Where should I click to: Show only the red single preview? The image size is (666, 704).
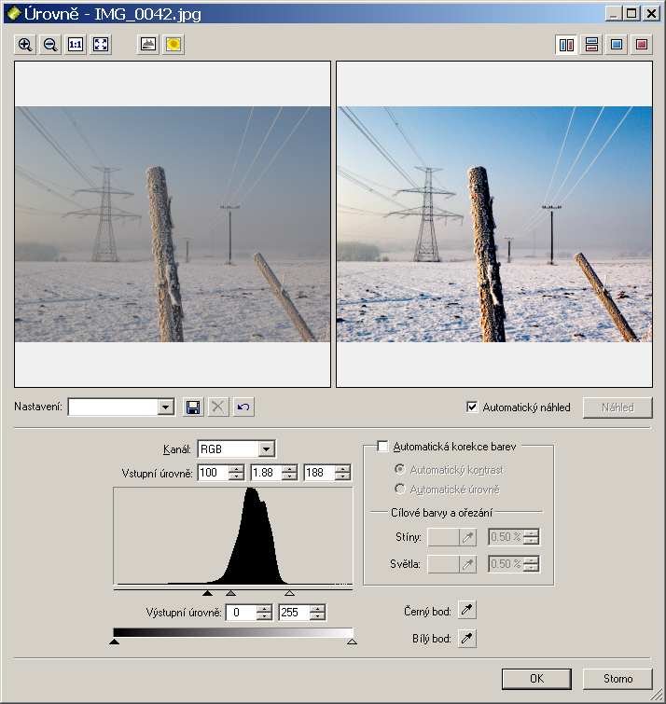pyautogui.click(x=642, y=45)
